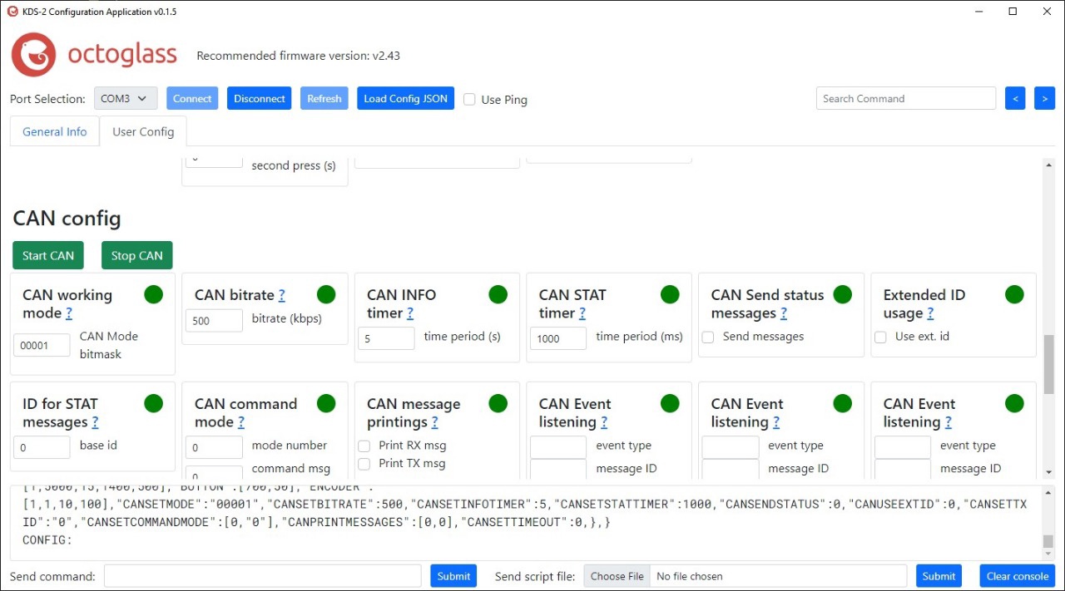The height and width of the screenshot is (591, 1065).
Task: Click the CAN working mode green indicator
Action: point(154,294)
